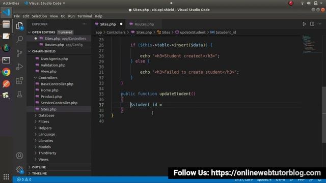Open editor More Actions ellipsis
The image size is (326, 183).
pos(319,24)
